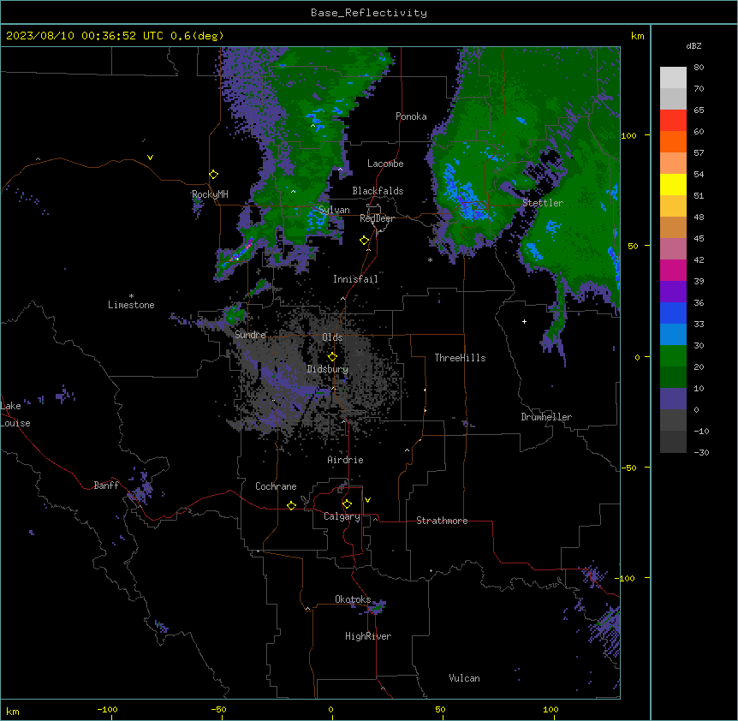This screenshot has width=738, height=721.
Task: Click the dBZ legend heading
Action: tap(693, 46)
